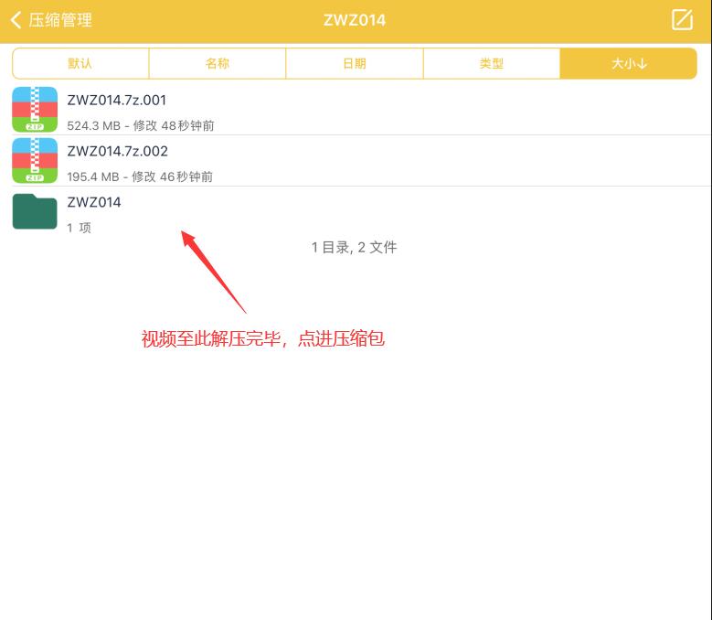712x620 pixels.
Task: Open the green ZWZ014 folder icon
Action: click(35, 212)
